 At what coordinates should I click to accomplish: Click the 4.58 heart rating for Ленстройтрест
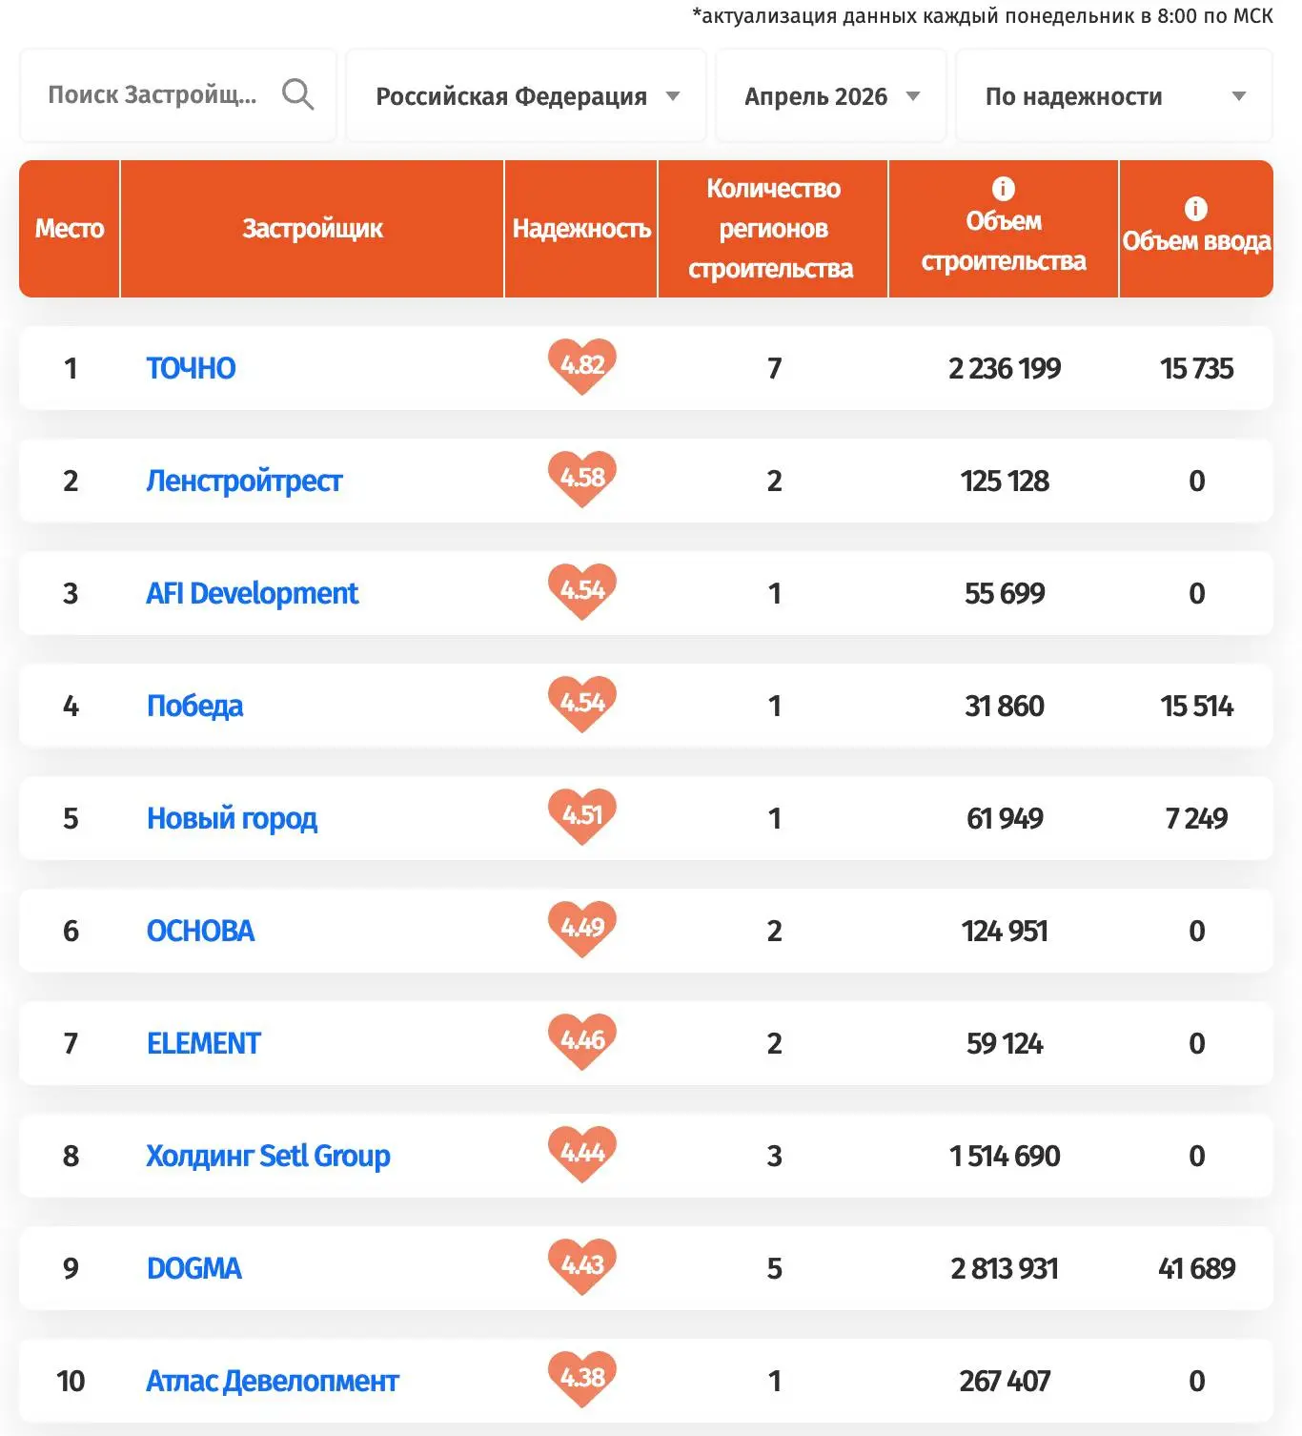coord(582,479)
